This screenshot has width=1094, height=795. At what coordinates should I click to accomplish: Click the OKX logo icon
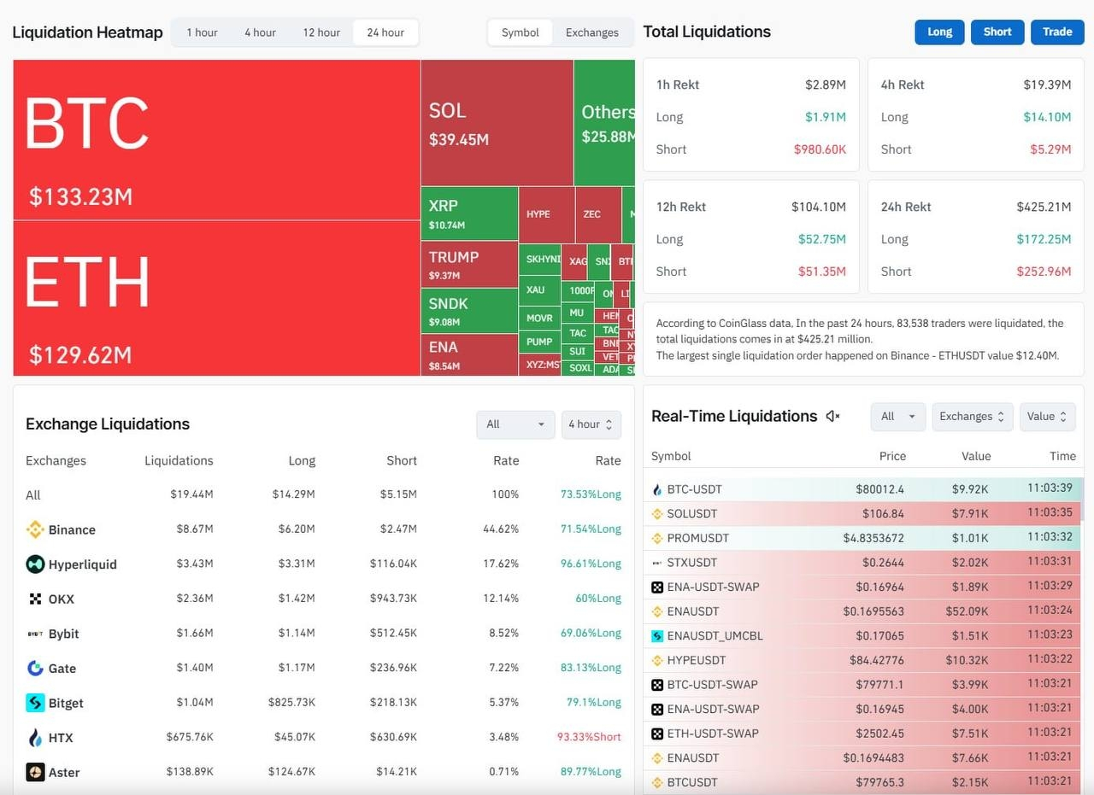(35, 599)
